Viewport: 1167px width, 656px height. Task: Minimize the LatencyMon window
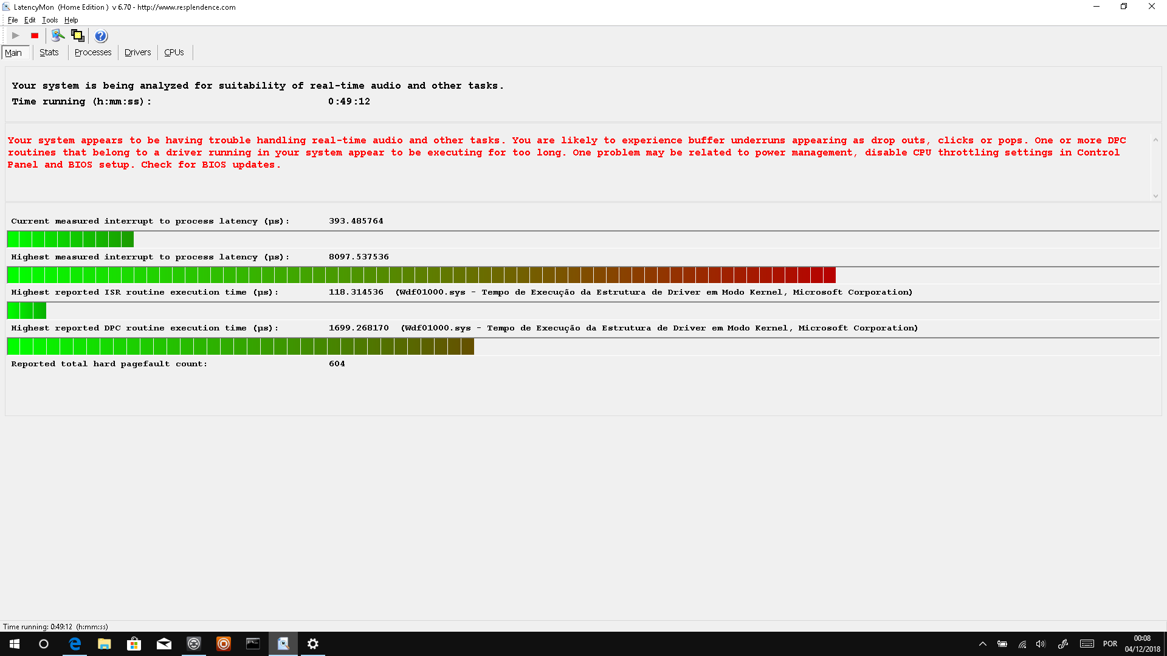pos(1096,7)
